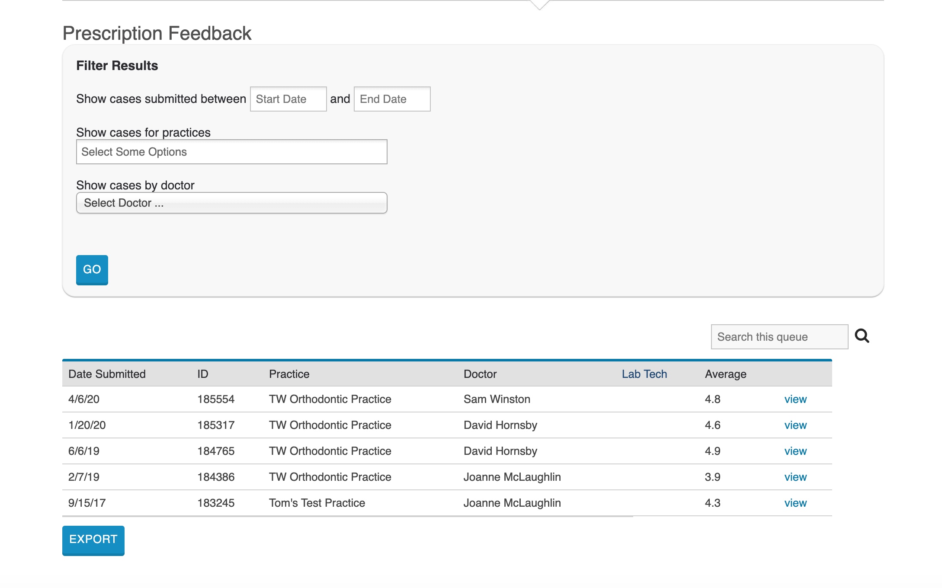
Task: Open the Start Date field
Action: (x=288, y=99)
